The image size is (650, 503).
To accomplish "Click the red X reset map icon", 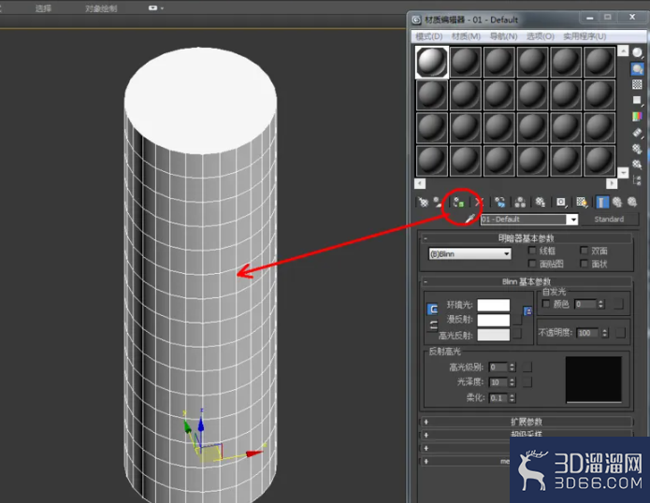I will click(479, 202).
